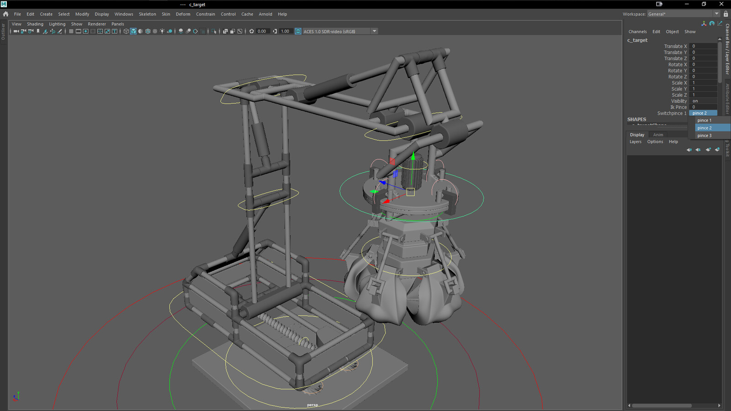Click the Gamma value field showing 1.00
This screenshot has width=731, height=411.
(x=286, y=31)
